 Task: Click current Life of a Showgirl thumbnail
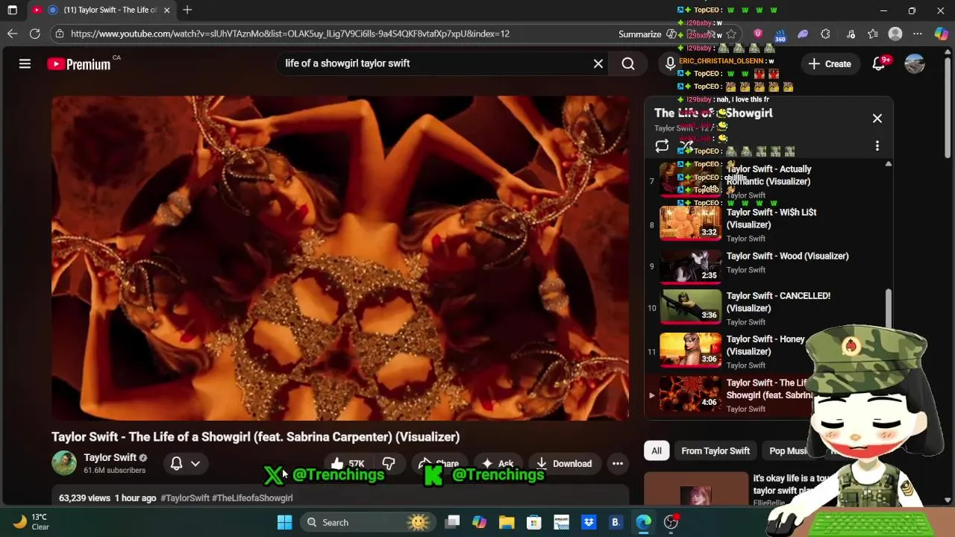(690, 394)
